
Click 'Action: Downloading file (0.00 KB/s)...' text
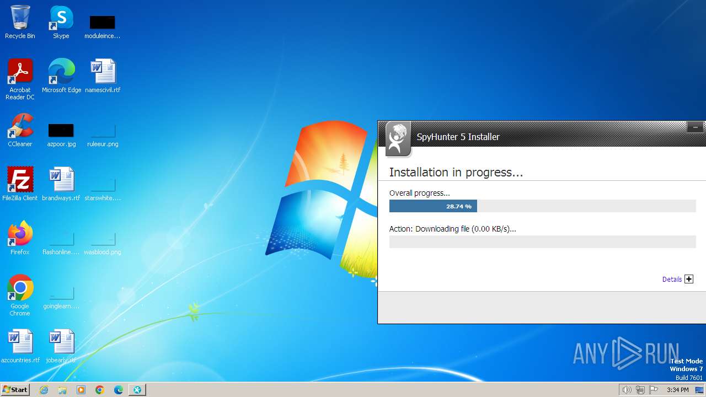click(x=453, y=229)
